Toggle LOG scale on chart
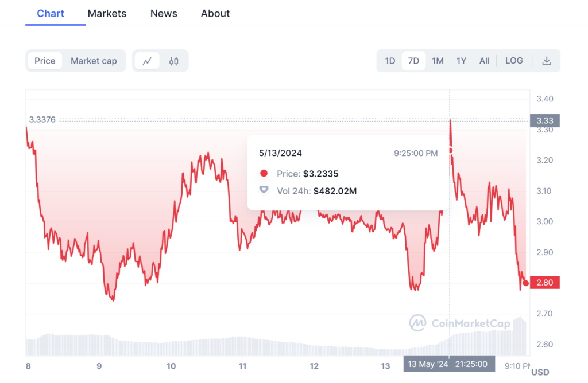This screenshot has width=588, height=383. tap(514, 61)
